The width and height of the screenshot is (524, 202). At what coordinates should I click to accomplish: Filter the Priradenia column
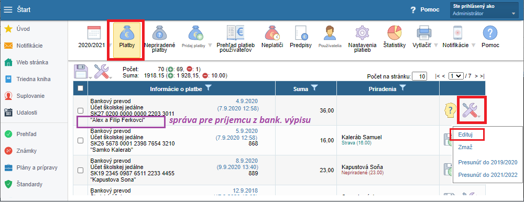coord(402,88)
